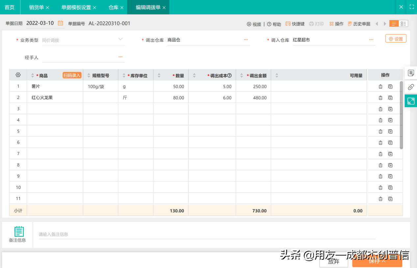Open the draft document icon
417x268 pixels.
(410, 73)
